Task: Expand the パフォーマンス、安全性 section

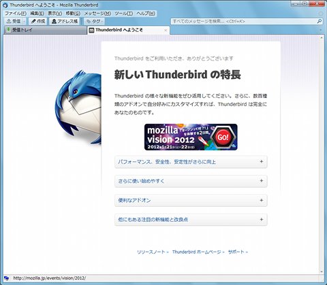Action: (x=191, y=162)
